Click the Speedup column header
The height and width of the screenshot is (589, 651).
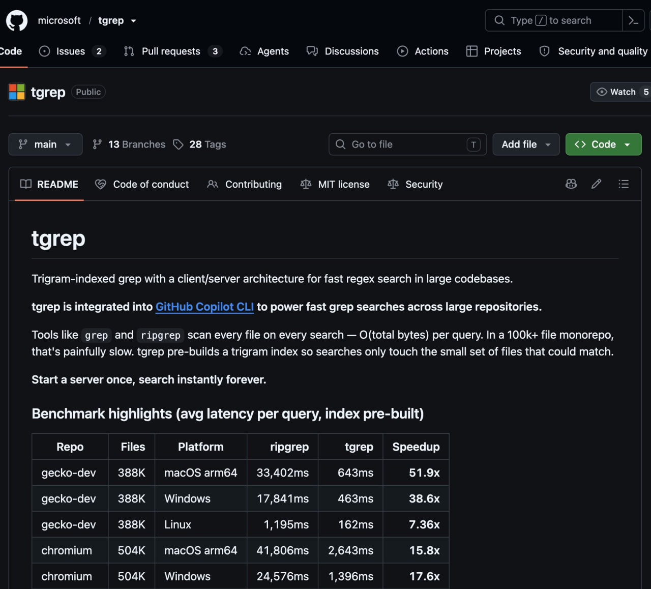point(416,447)
